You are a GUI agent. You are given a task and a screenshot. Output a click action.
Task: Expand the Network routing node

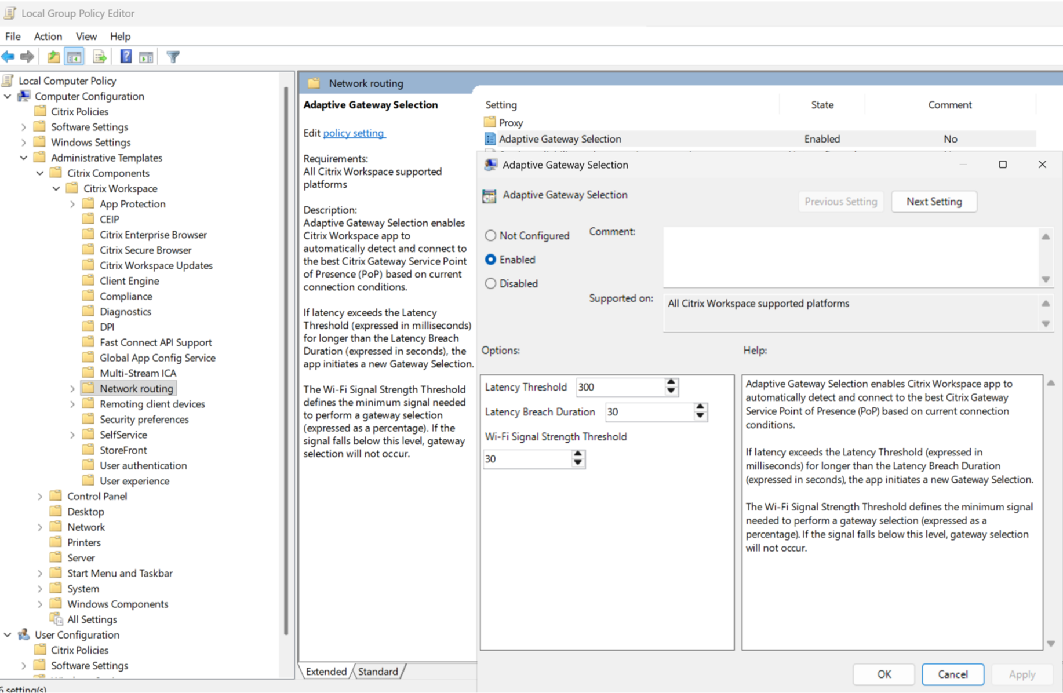pyautogui.click(x=72, y=389)
